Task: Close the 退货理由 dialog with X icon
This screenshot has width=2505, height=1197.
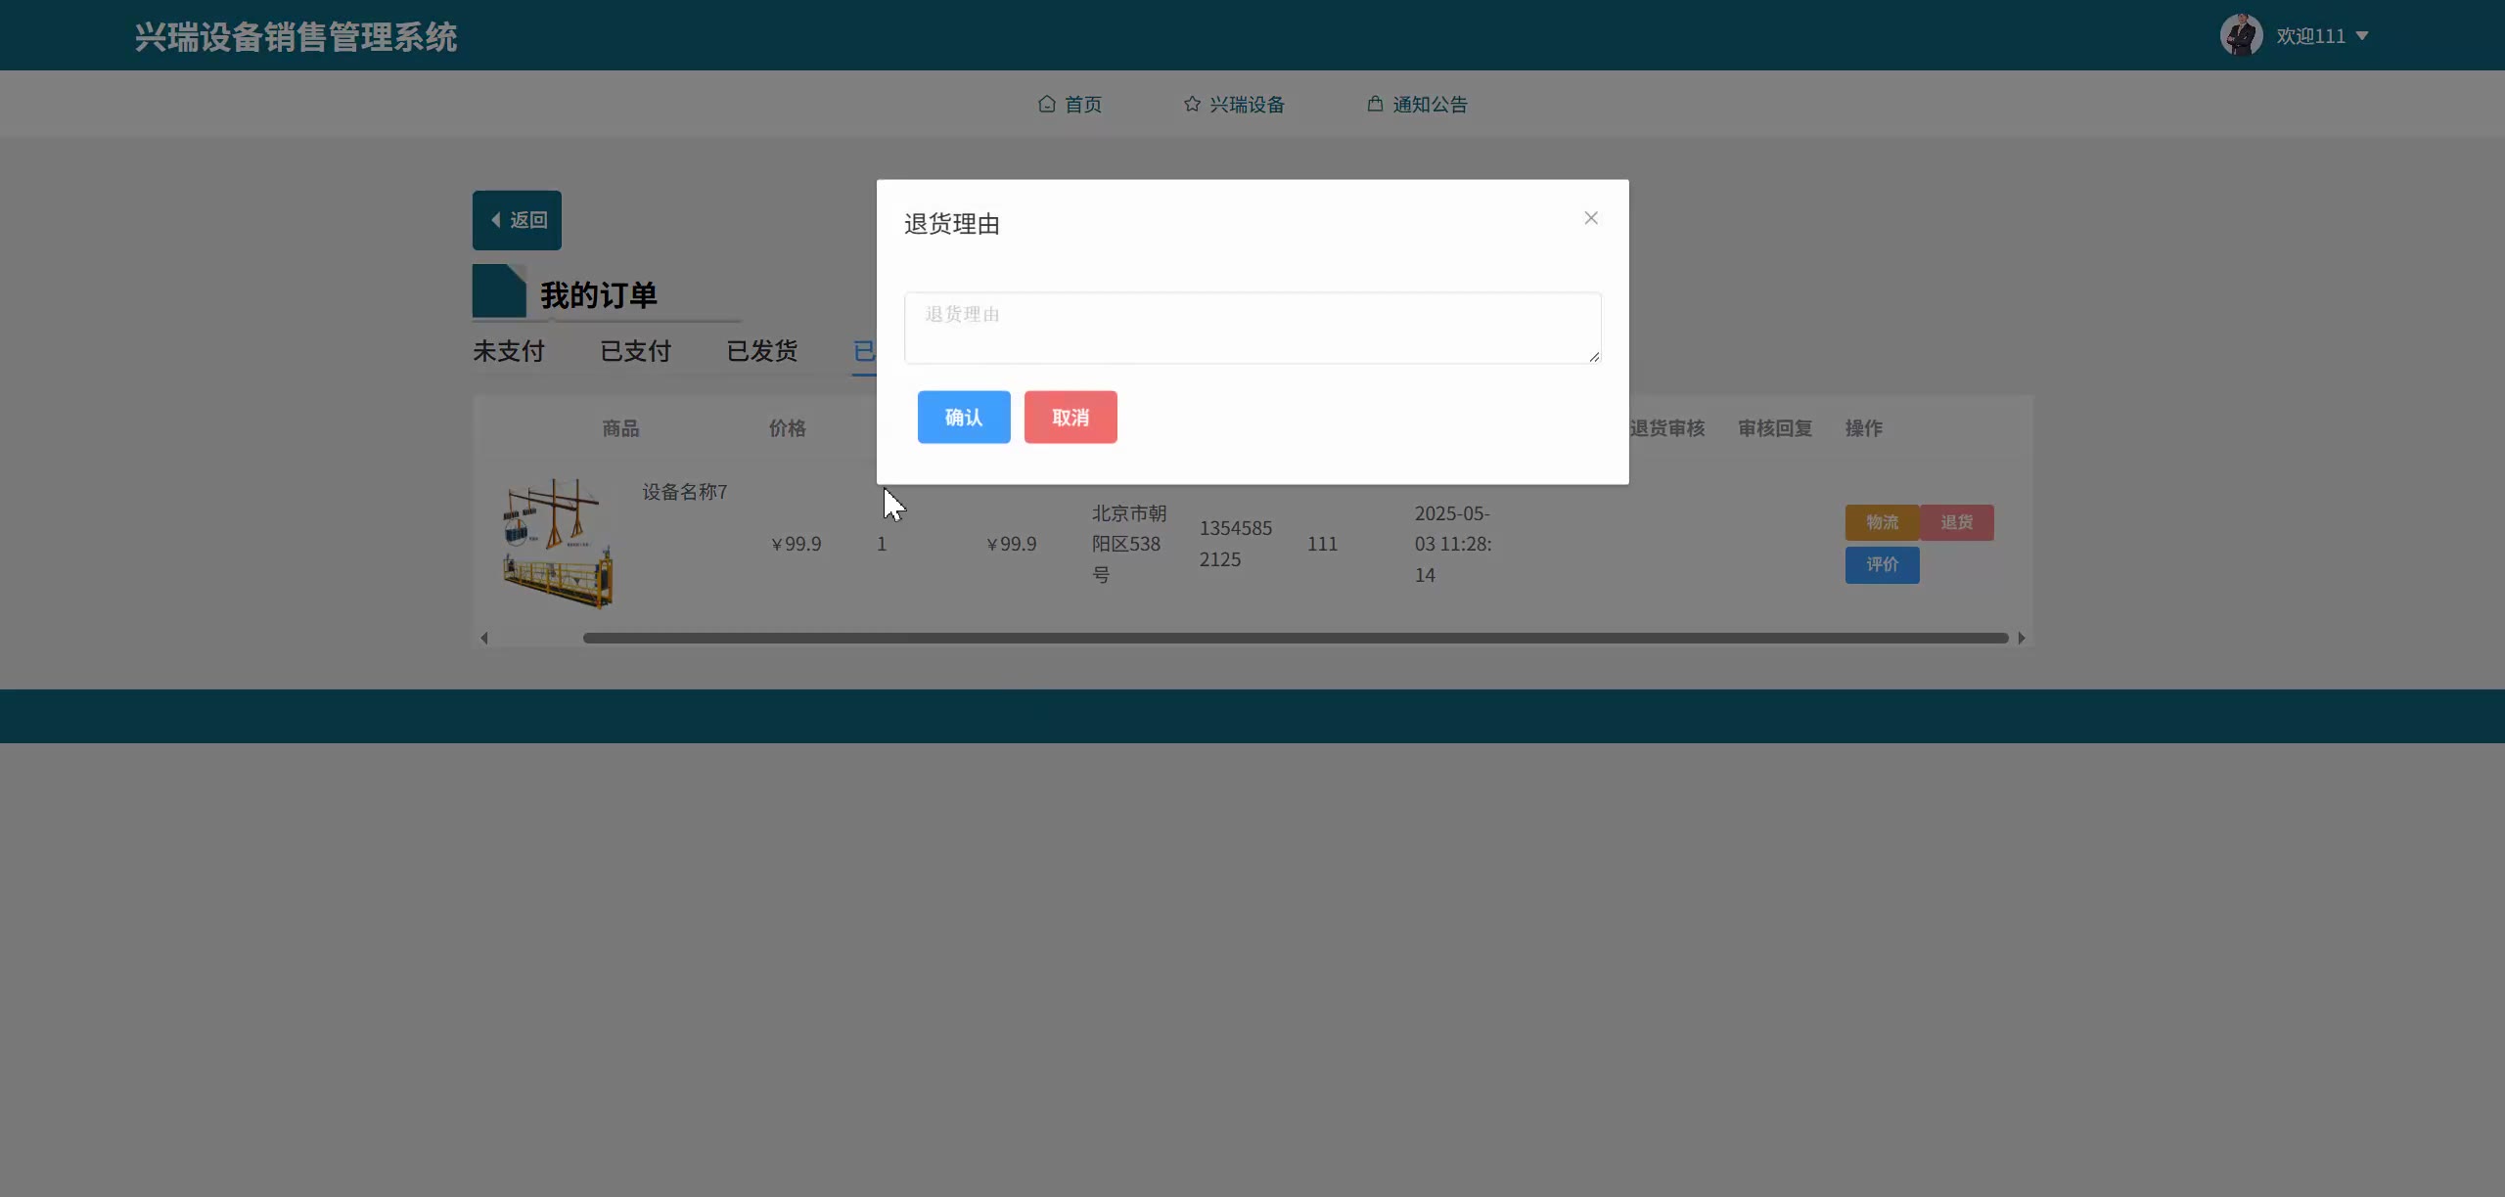Action: (x=1590, y=218)
